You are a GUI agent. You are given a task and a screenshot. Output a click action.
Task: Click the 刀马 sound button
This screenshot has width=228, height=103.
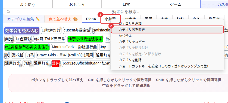(x=30, y=55)
